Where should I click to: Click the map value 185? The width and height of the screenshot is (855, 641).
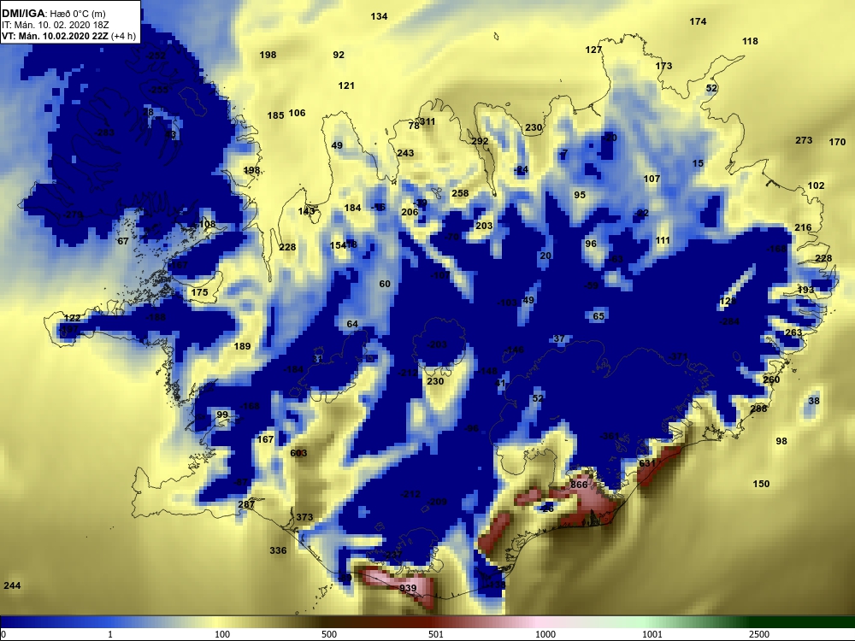click(275, 115)
